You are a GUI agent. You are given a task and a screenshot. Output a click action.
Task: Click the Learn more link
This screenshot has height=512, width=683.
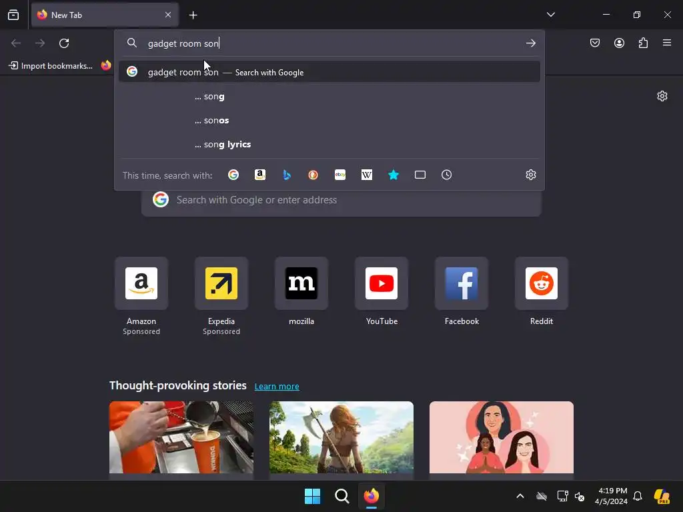pos(277,386)
